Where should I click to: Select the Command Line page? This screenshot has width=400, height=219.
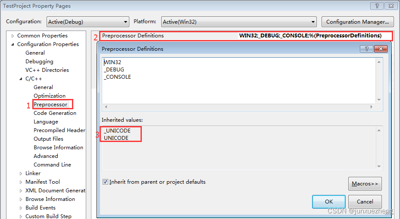[52, 165]
